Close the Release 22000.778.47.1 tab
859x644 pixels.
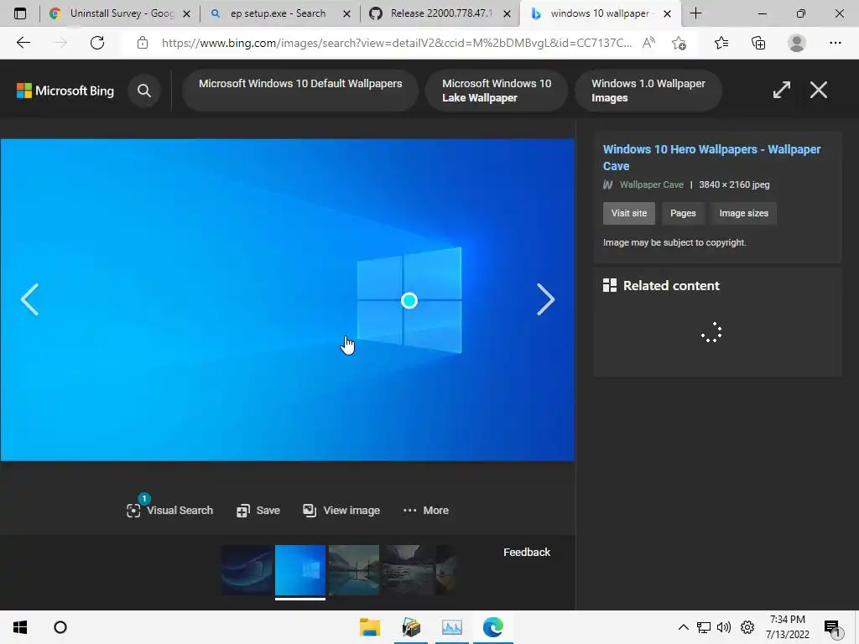point(508,13)
